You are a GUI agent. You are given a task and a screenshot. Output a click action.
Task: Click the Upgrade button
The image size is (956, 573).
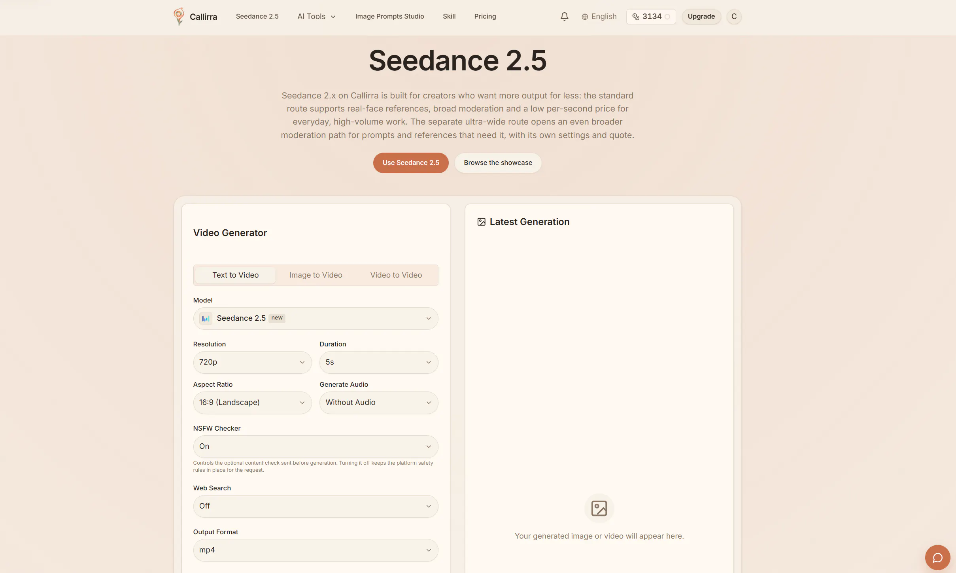[701, 17]
